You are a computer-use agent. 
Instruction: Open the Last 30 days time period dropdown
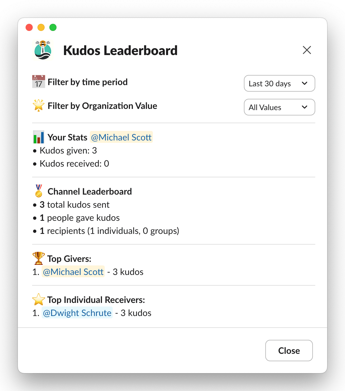pyautogui.click(x=279, y=83)
